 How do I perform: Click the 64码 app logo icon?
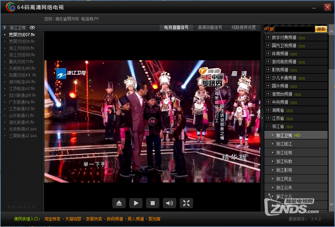[10, 7]
